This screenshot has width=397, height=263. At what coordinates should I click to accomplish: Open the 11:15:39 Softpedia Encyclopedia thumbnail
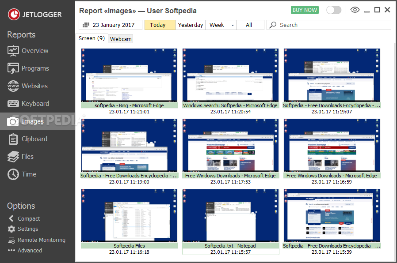click(332, 215)
